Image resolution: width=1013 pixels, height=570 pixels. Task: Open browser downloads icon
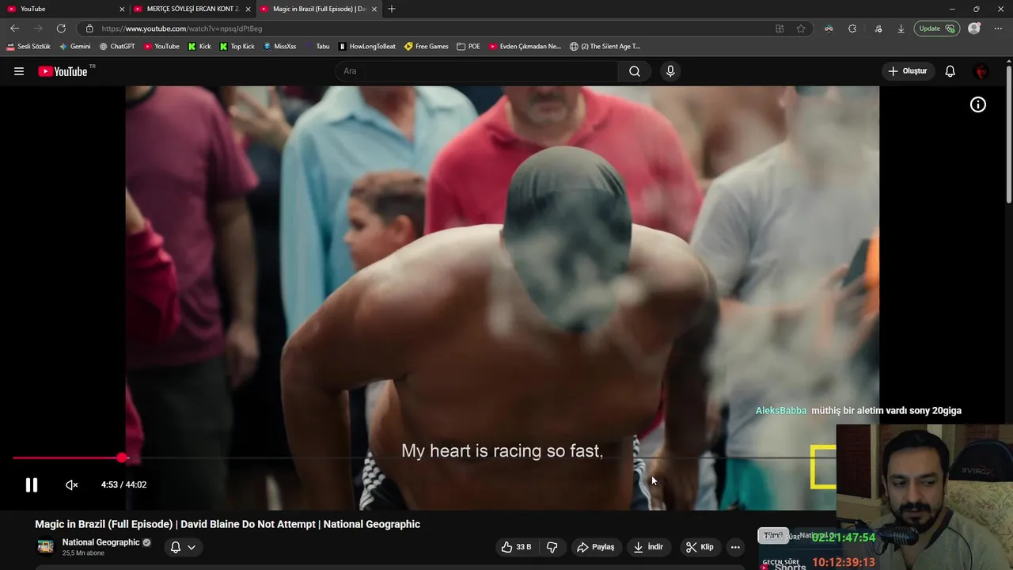[901, 28]
